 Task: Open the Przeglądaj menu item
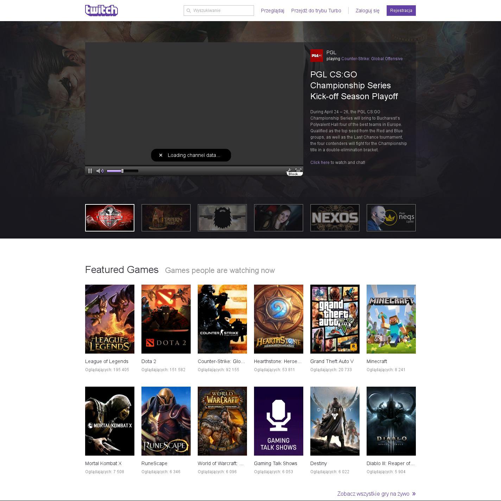pos(272,11)
